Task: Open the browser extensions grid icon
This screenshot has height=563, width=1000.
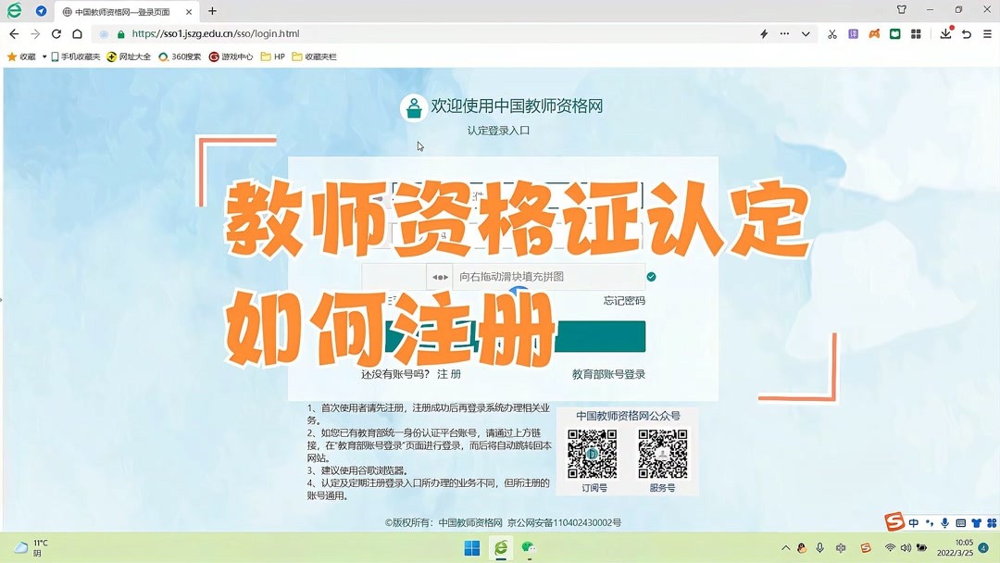Action: (915, 33)
